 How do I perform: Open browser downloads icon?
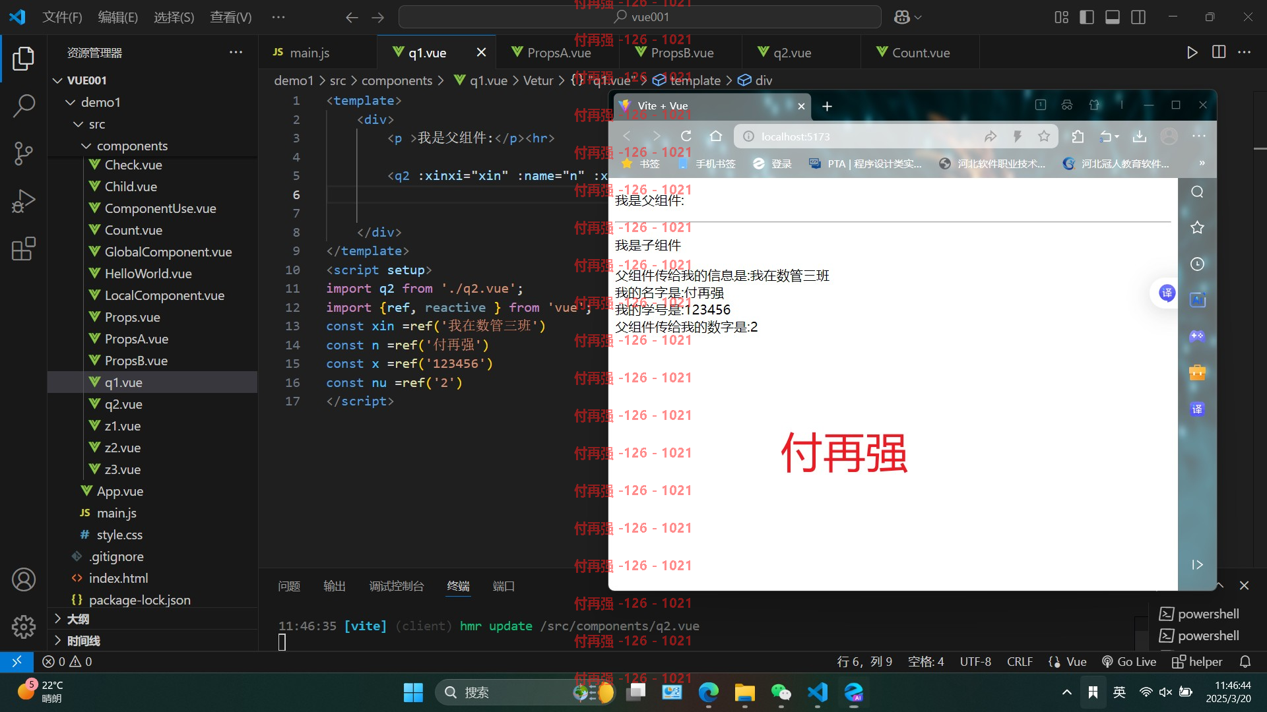(1140, 136)
